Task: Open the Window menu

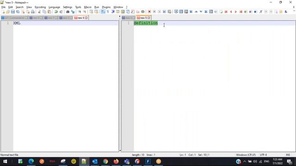Action: pos(118,7)
